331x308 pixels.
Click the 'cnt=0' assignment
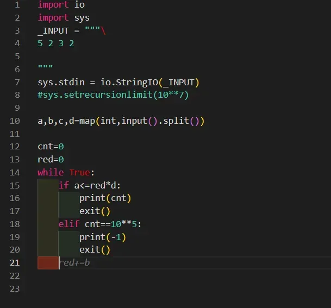(x=51, y=147)
